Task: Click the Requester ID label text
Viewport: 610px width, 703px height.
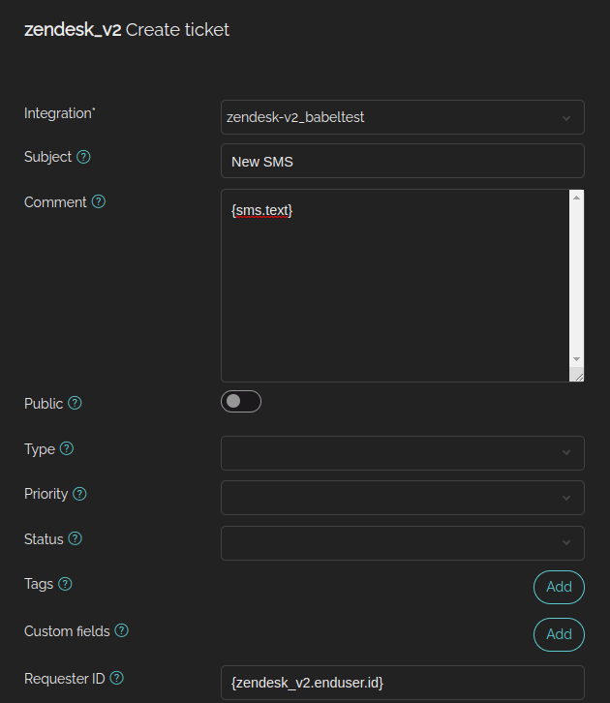Action: click(65, 679)
